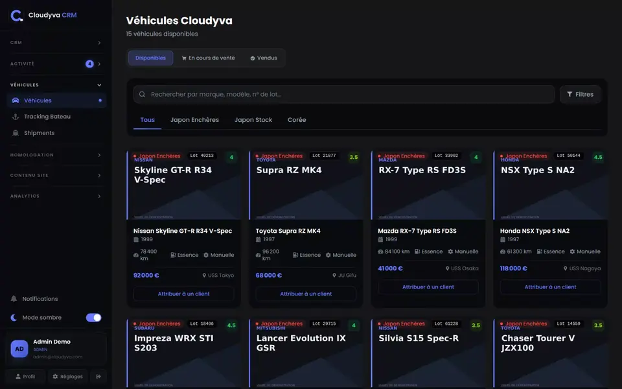
Task: Expand the Homologation sidebar section
Action: pyautogui.click(x=56, y=155)
